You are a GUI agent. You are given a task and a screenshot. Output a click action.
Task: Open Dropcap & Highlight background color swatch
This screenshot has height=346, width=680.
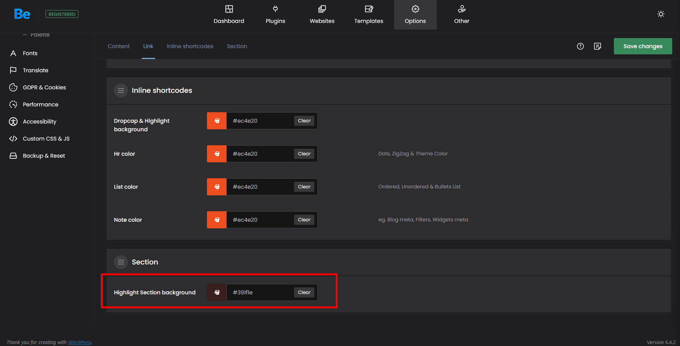[217, 121]
